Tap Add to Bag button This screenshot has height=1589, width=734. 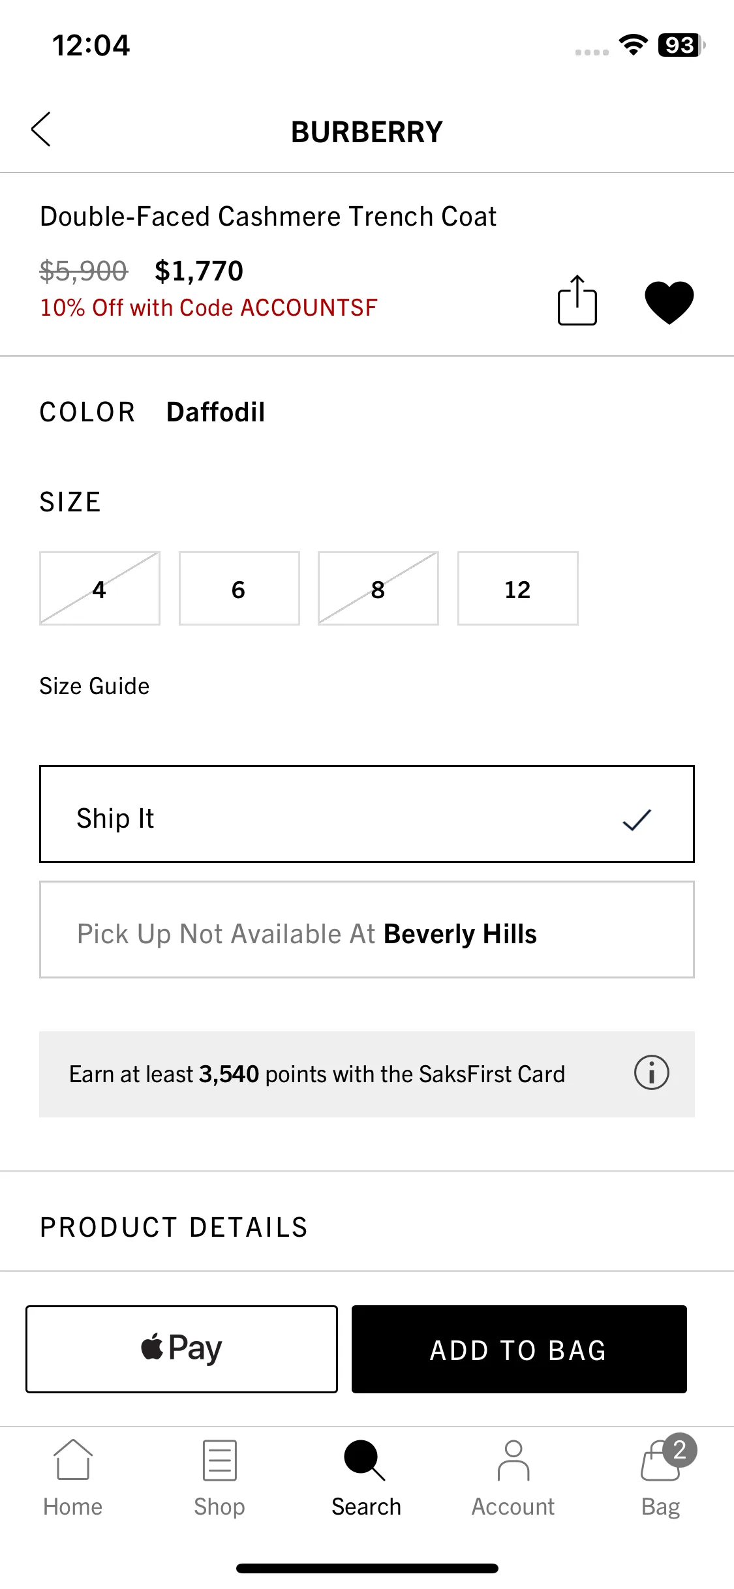(519, 1349)
